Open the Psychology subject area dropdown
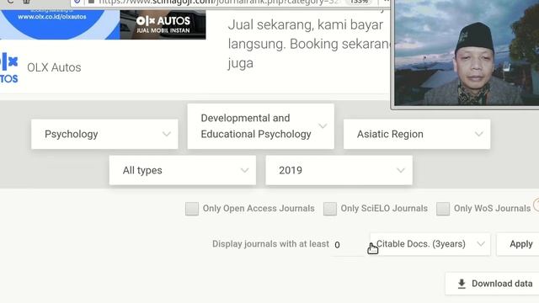The height and width of the screenshot is (303, 539). pos(104,134)
